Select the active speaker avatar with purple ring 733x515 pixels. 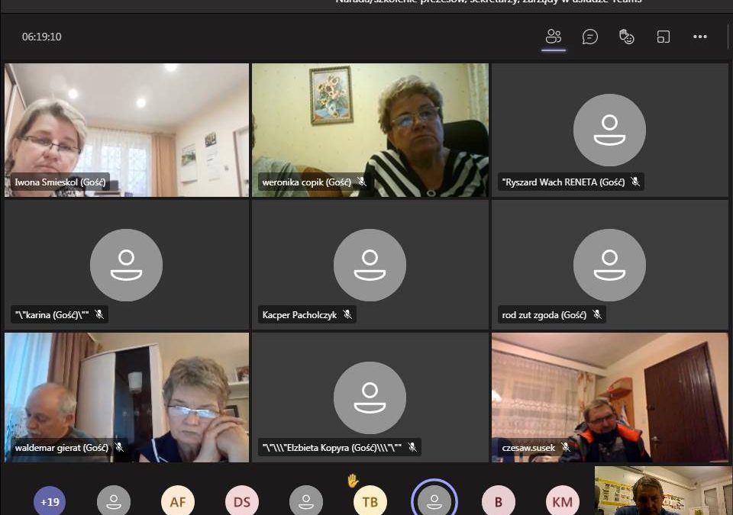(x=434, y=500)
